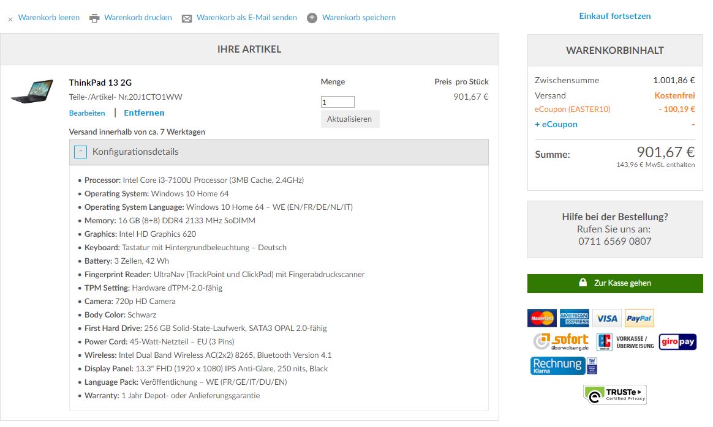The width and height of the screenshot is (713, 427).
Task: Click the envelope icon for emailing the cart
Action: coord(186,18)
